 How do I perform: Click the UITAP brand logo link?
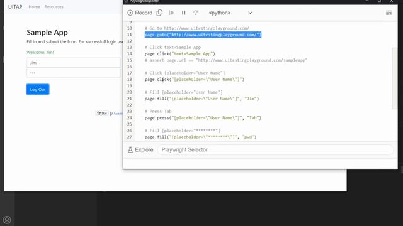click(x=15, y=7)
